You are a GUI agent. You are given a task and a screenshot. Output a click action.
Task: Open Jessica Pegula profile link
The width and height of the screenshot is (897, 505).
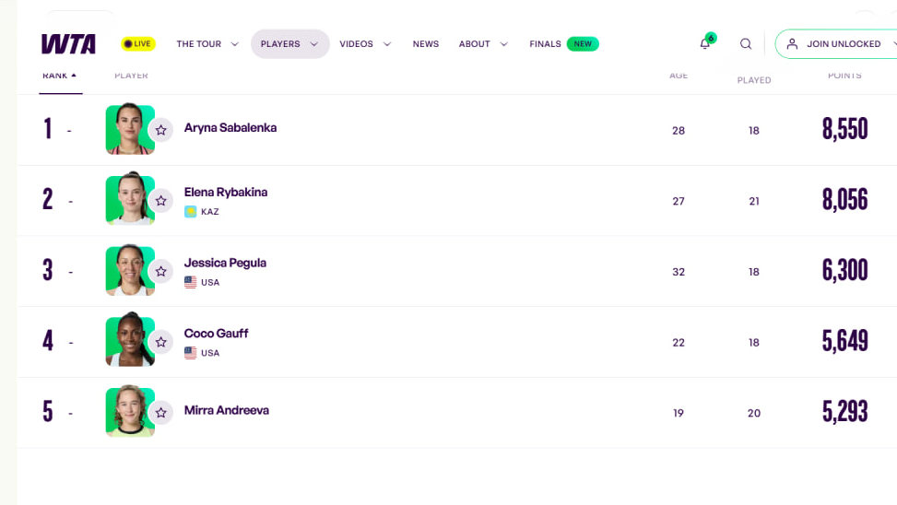coord(225,263)
